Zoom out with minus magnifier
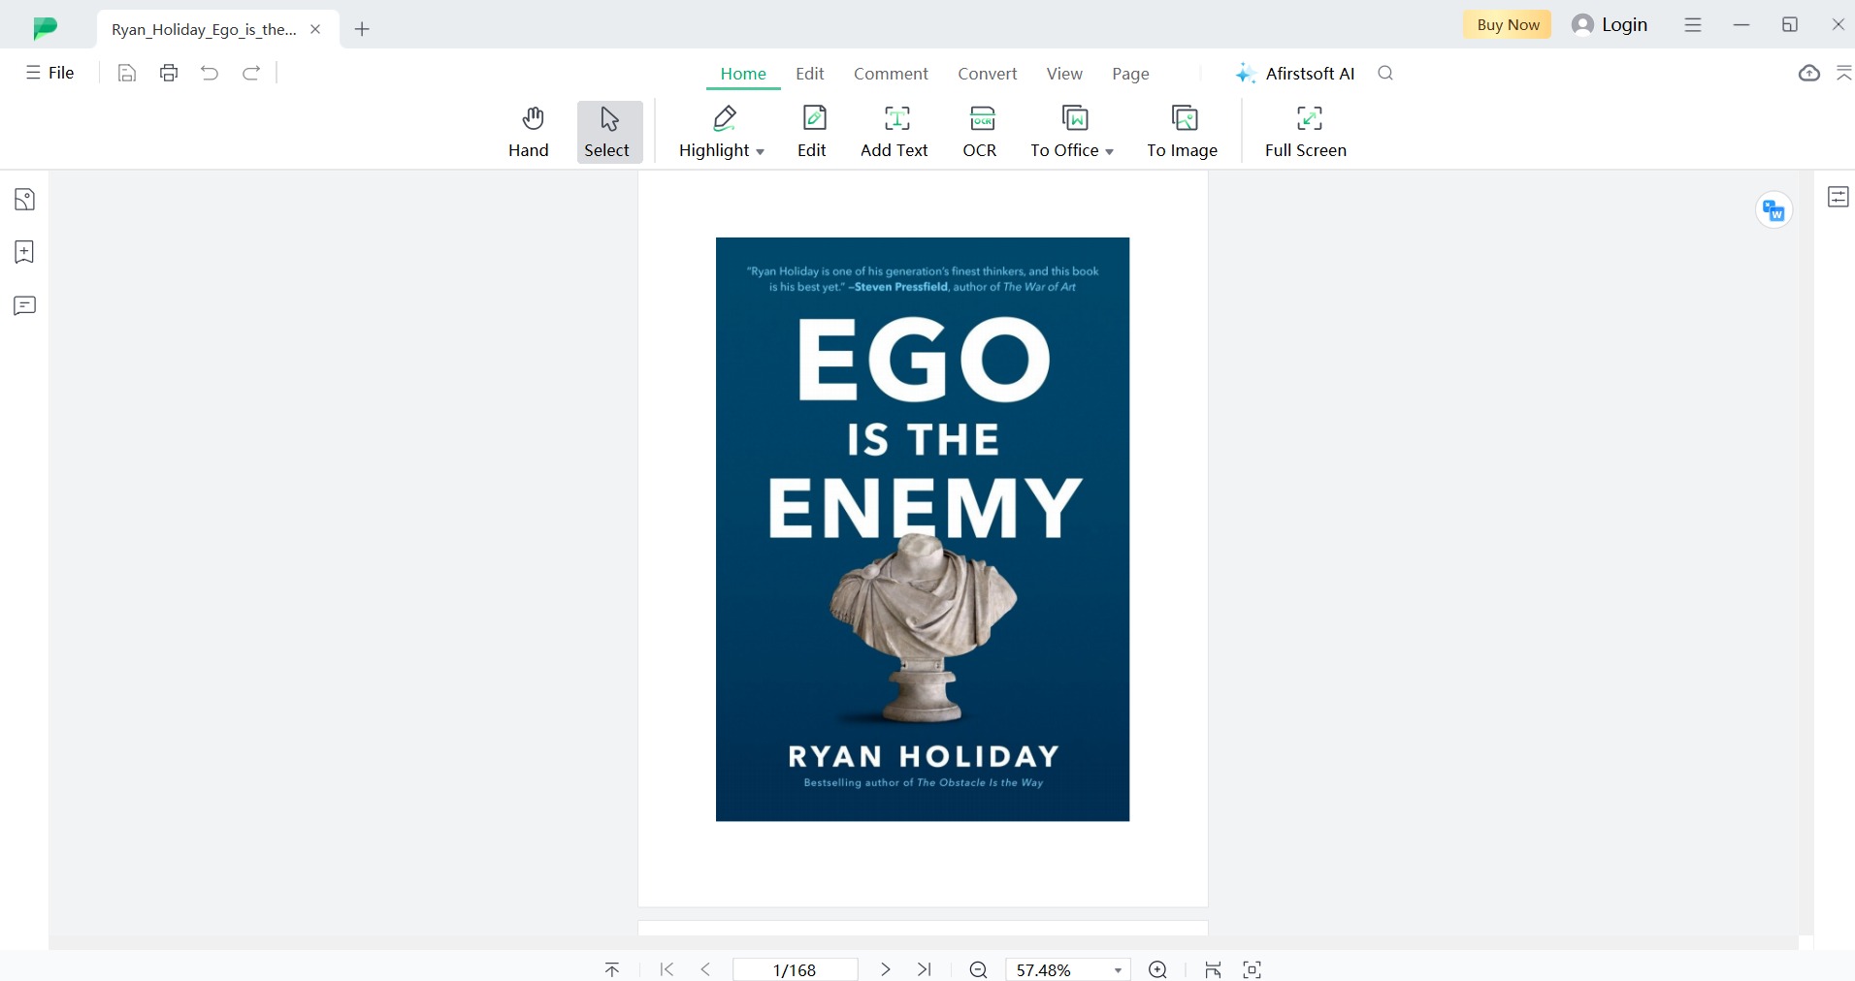This screenshot has height=981, width=1855. point(979,969)
